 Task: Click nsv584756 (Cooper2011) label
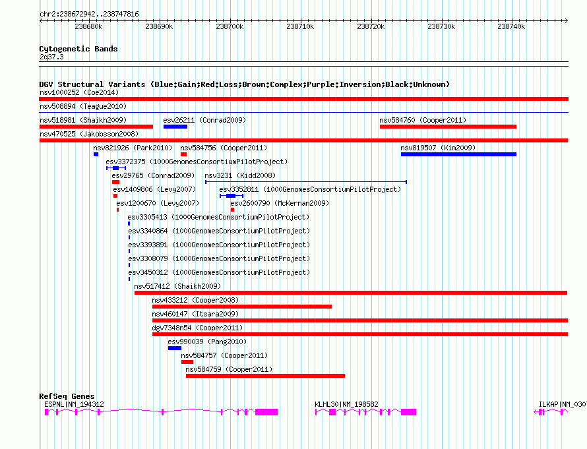tap(224, 148)
